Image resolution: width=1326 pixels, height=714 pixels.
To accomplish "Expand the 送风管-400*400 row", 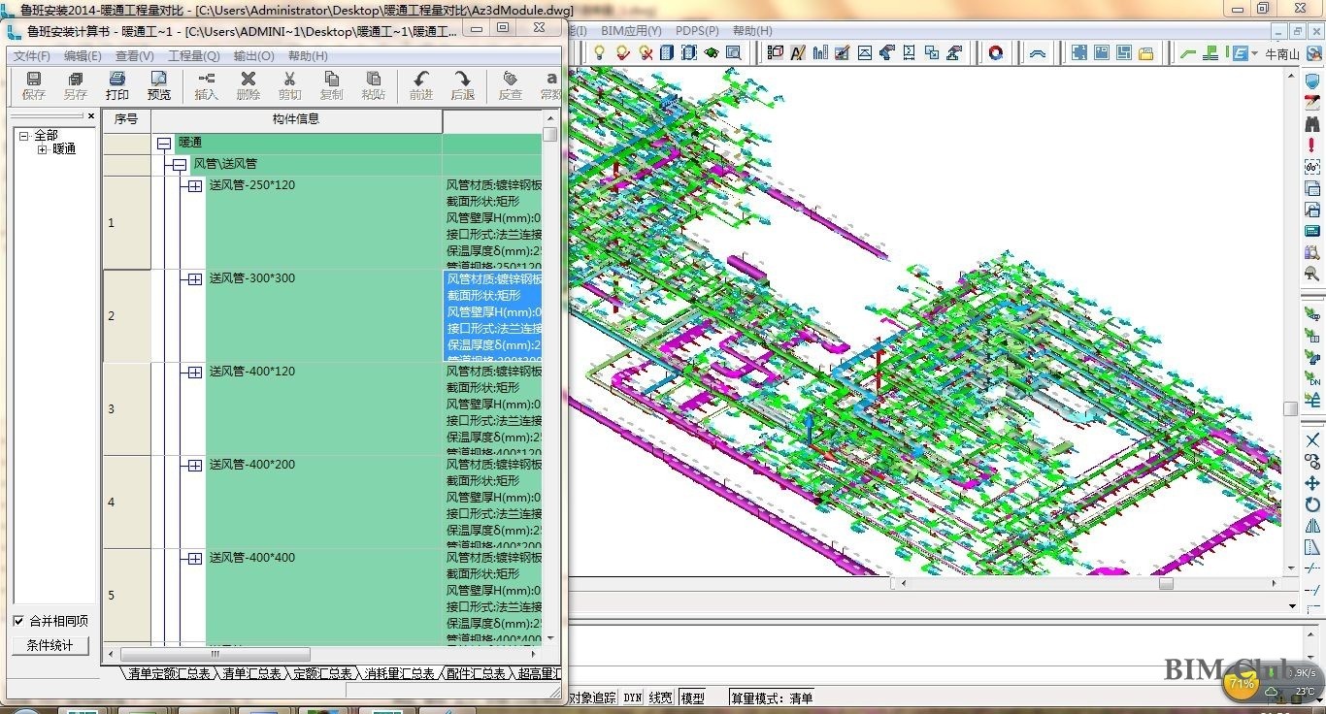I will (x=195, y=559).
